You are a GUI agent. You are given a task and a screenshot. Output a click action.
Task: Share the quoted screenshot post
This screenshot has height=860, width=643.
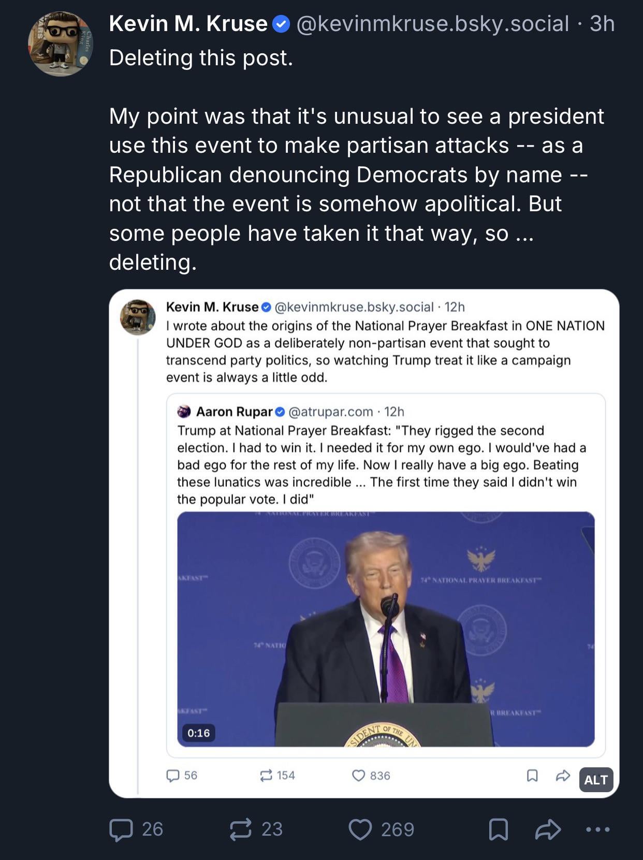click(x=563, y=775)
